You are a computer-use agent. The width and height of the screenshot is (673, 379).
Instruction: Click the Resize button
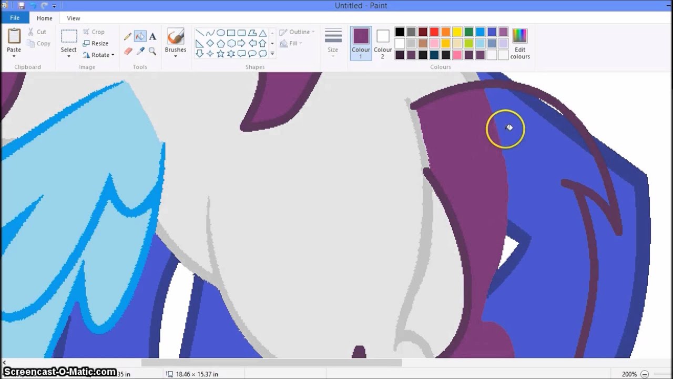(95, 44)
